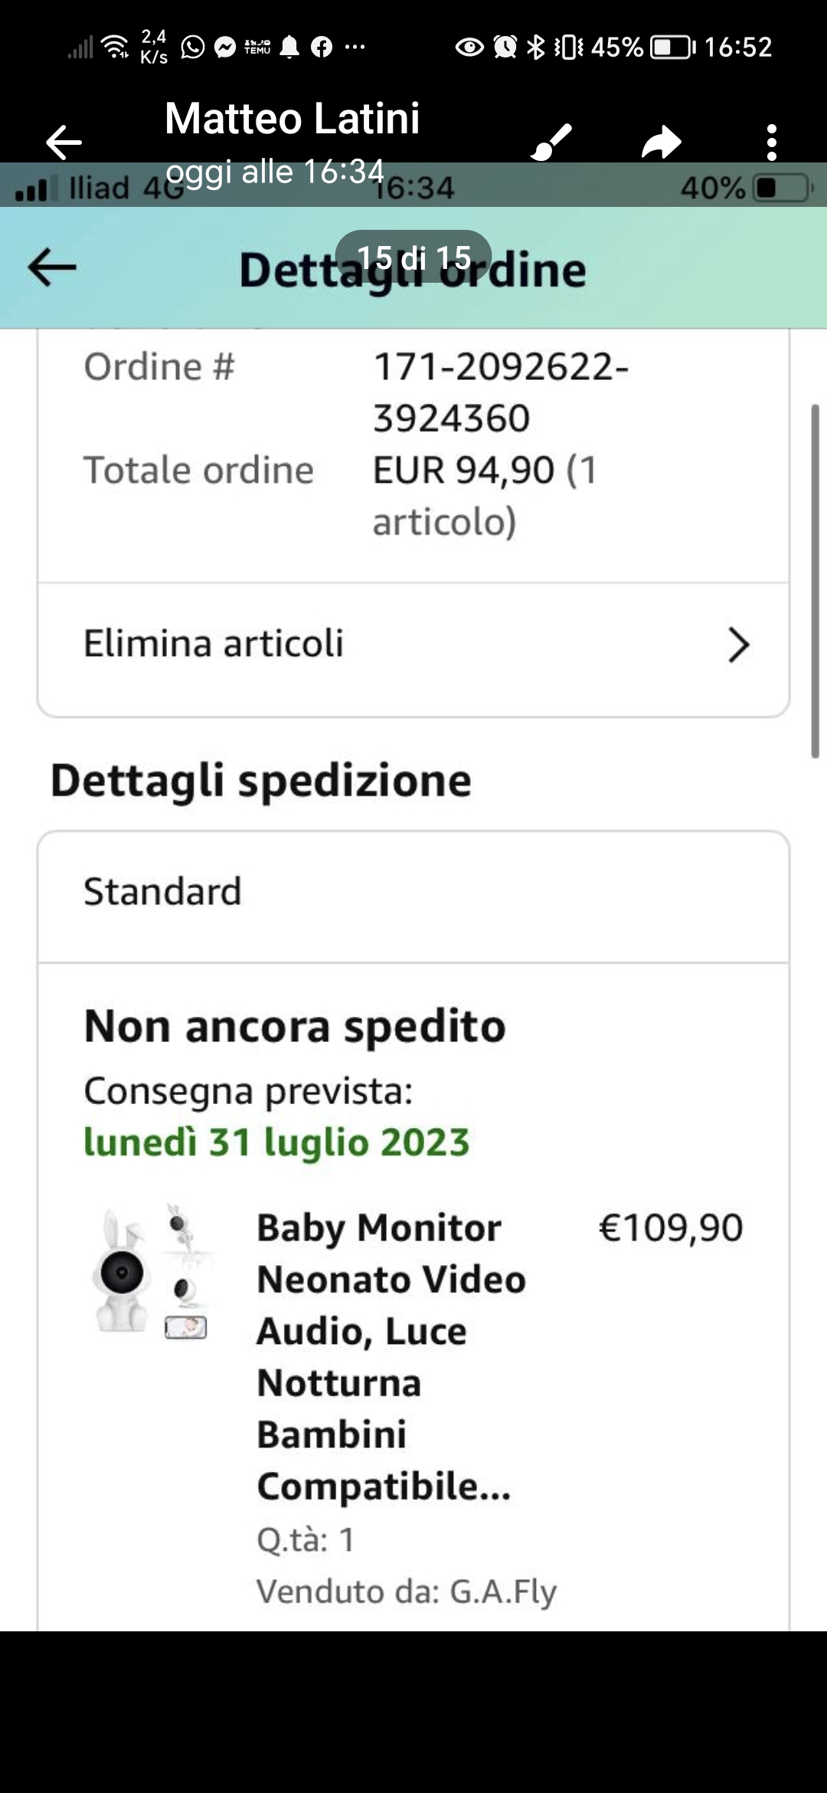Select the Elimina articoli label
This screenshot has width=827, height=1793.
click(214, 644)
